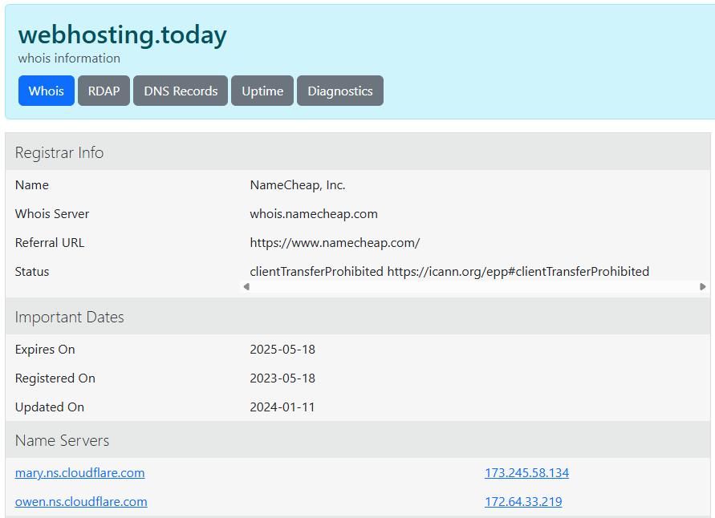Click the Status scrollbar left arrow
Screen dimensions: 715x518
246,286
